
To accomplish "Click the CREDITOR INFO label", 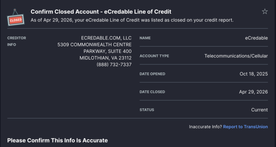I will click(x=16, y=41).
